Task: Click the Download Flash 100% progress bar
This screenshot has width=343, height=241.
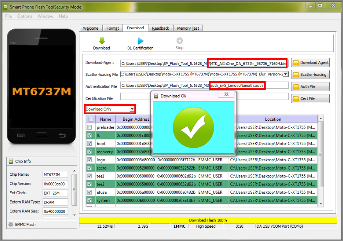Action: pos(208,220)
